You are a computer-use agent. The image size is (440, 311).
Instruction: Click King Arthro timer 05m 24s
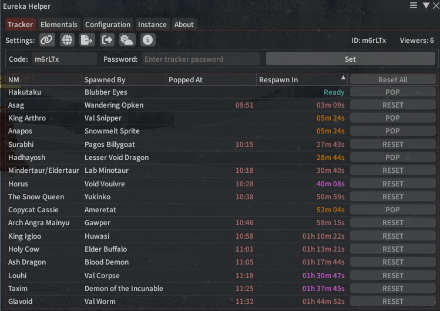(330, 118)
